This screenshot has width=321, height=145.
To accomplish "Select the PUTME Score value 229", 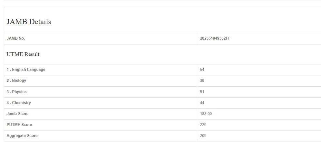I will (203, 125).
